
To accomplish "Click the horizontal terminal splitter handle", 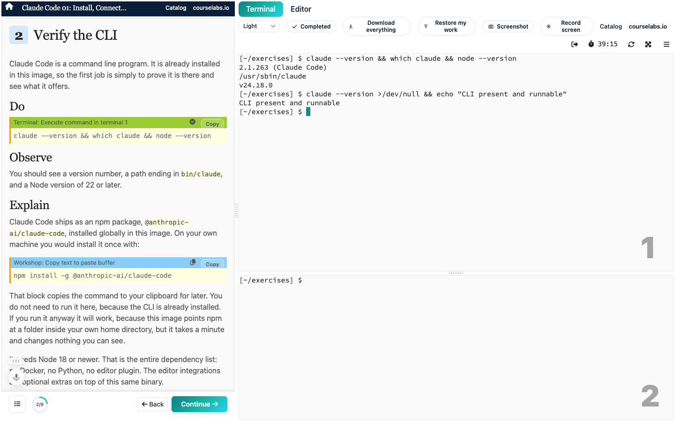I will pos(456,273).
